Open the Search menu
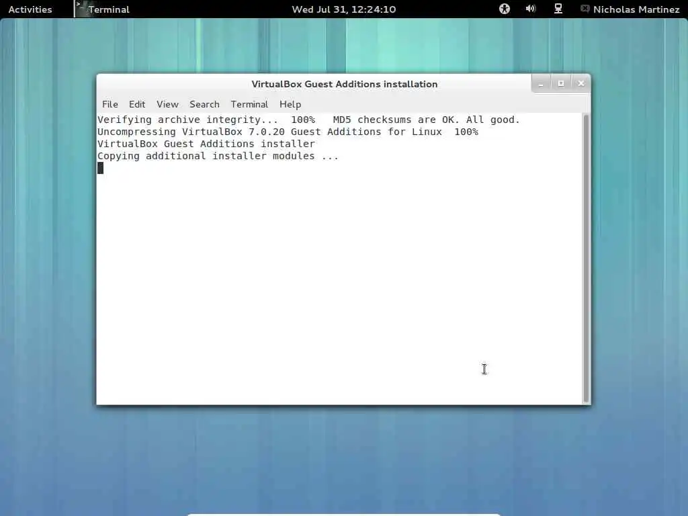The height and width of the screenshot is (516, 688). 204,104
